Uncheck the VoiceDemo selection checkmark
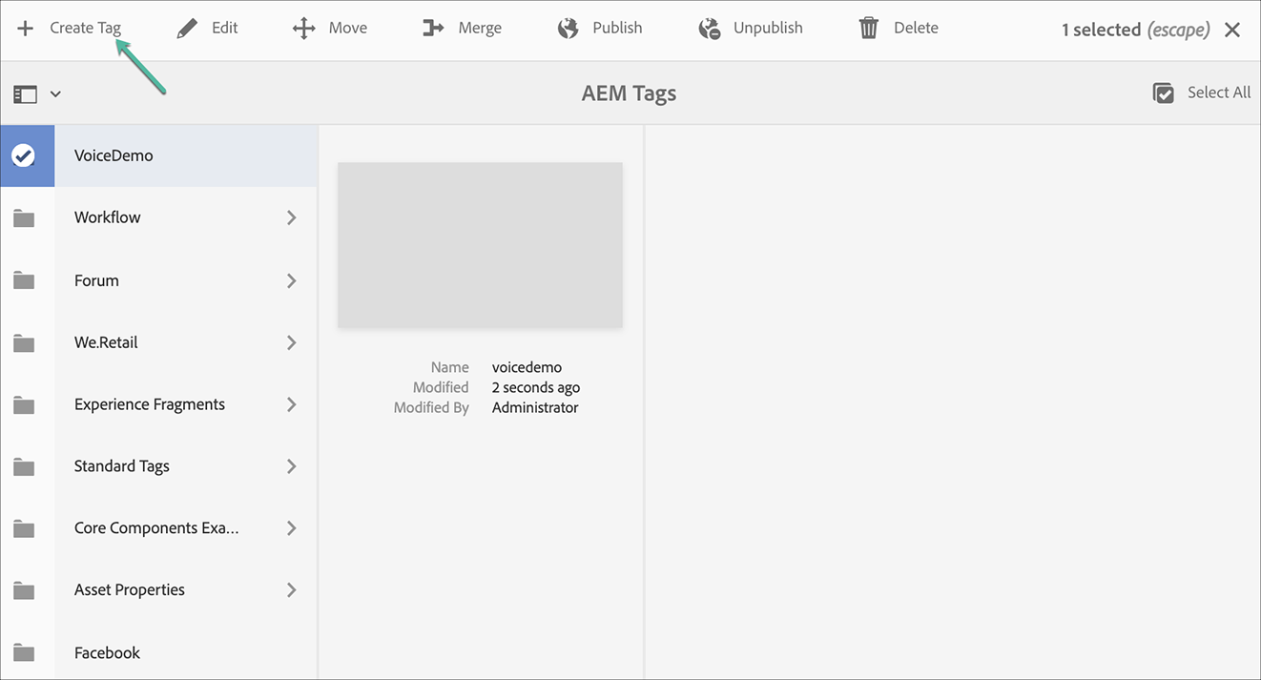Screen dimensions: 1261x680 pos(24,155)
